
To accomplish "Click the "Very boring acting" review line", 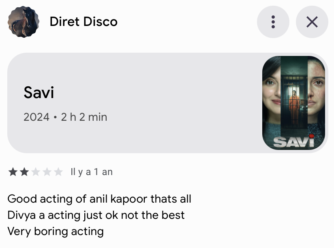I will point(56,231).
